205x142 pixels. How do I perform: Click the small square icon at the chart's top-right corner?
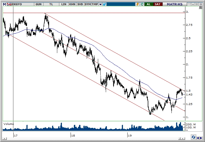coord(200,7)
